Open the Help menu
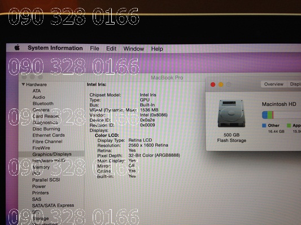 157,49
